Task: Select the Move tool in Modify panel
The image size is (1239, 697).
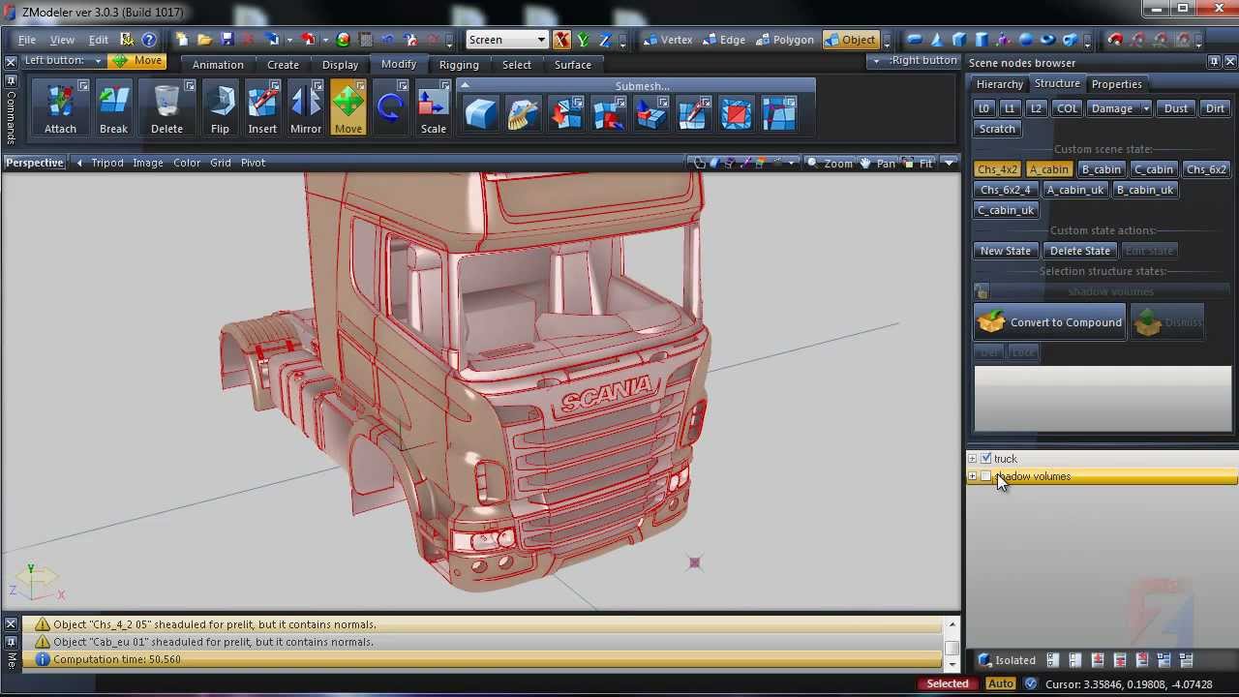Action: (x=348, y=108)
